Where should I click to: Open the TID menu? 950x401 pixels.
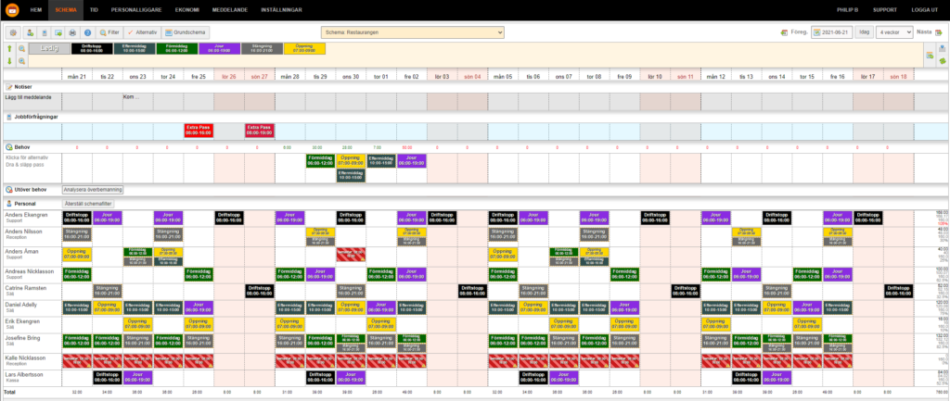94,10
